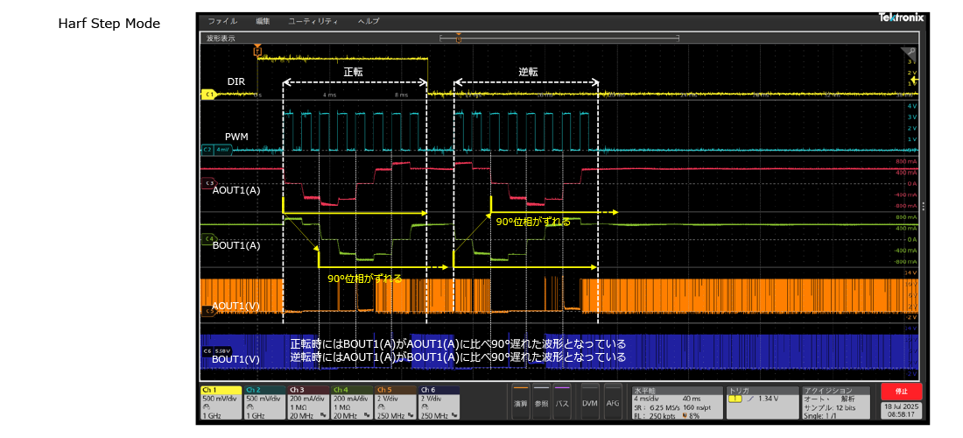Click the zoom magnifier icon in waveform corner

pyautogui.click(x=910, y=53)
